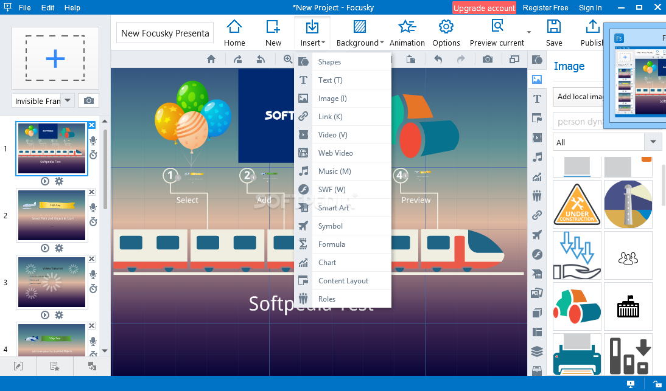This screenshot has height=391, width=666.
Task: Open Music panel in right sidebar
Action: click(x=537, y=157)
